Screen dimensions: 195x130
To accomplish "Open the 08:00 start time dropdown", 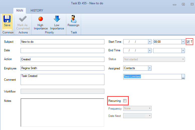I will coord(183,42).
